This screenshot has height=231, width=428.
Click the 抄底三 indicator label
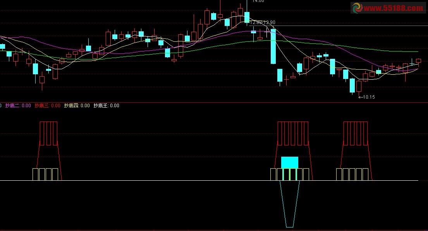(x=48, y=106)
